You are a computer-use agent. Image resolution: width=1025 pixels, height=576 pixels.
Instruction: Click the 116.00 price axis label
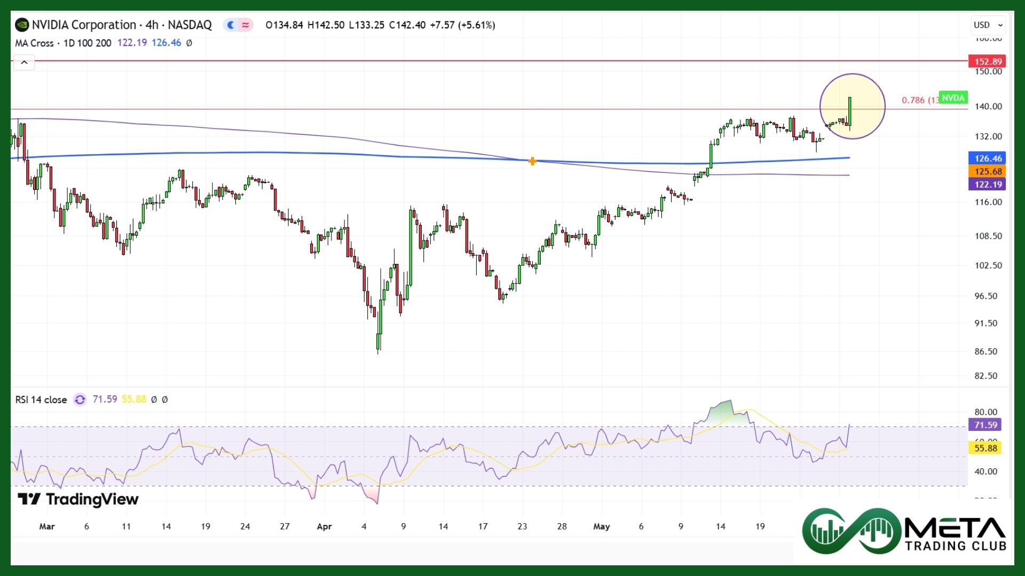coord(988,202)
